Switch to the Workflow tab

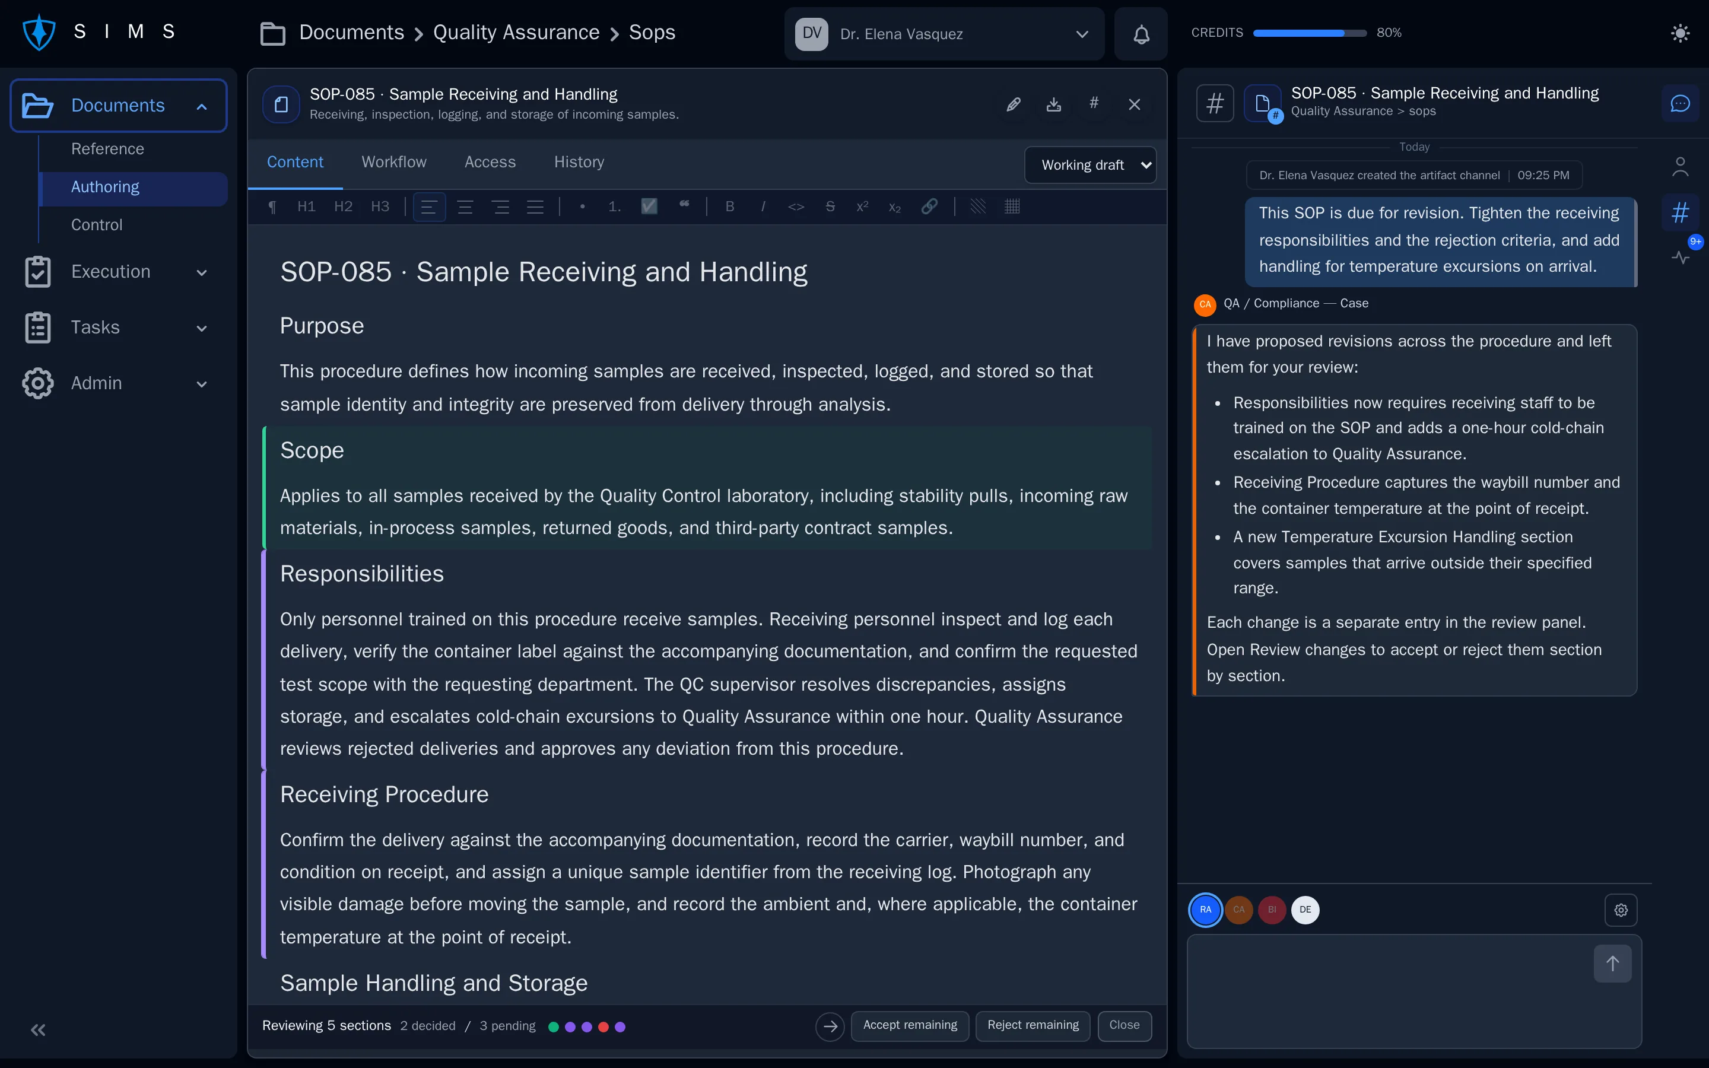click(393, 163)
